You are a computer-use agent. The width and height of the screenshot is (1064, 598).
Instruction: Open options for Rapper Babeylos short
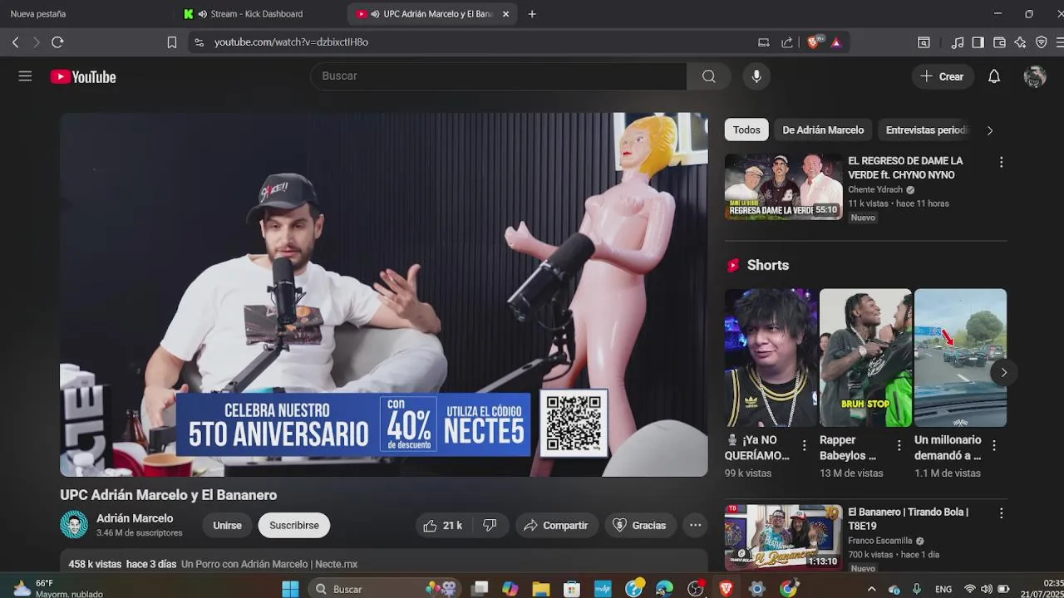(x=899, y=446)
